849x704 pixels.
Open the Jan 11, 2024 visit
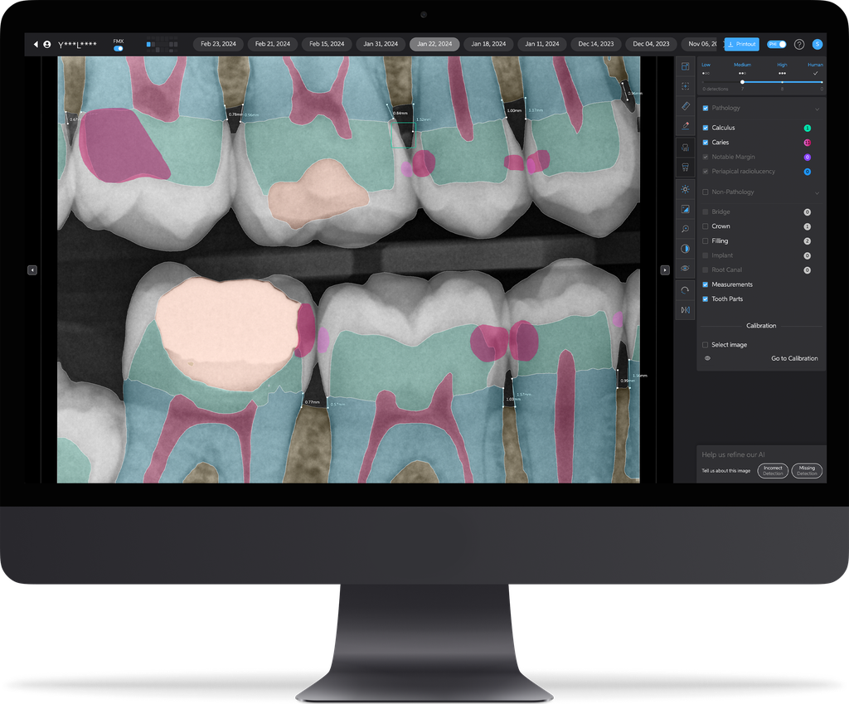tap(542, 44)
